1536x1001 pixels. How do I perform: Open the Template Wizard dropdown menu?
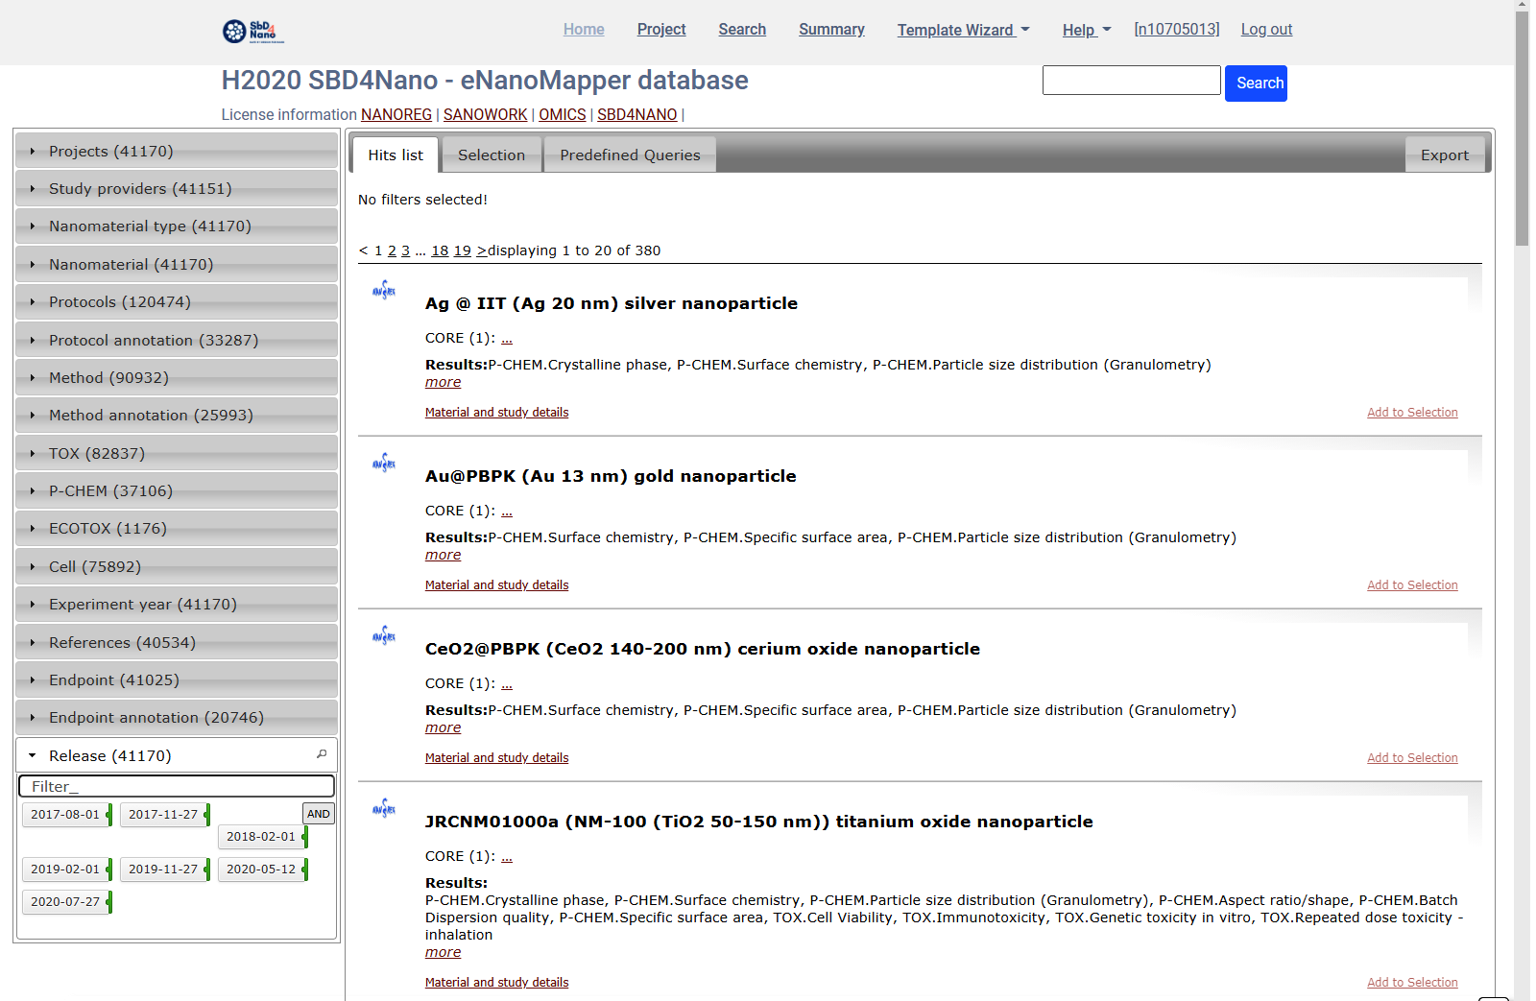point(963,30)
